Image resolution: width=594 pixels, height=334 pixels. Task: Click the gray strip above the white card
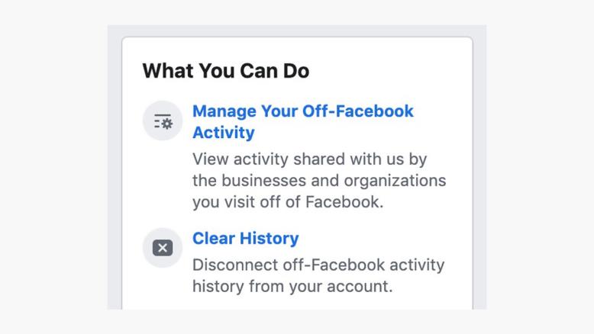pyautogui.click(x=296, y=31)
